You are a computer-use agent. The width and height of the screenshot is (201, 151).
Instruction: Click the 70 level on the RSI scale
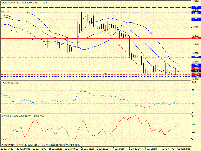tap(193, 91)
